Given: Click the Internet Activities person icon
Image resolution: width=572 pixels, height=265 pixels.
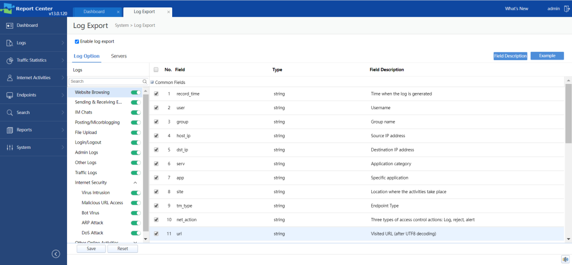Looking at the screenshot, I should 10,78.
